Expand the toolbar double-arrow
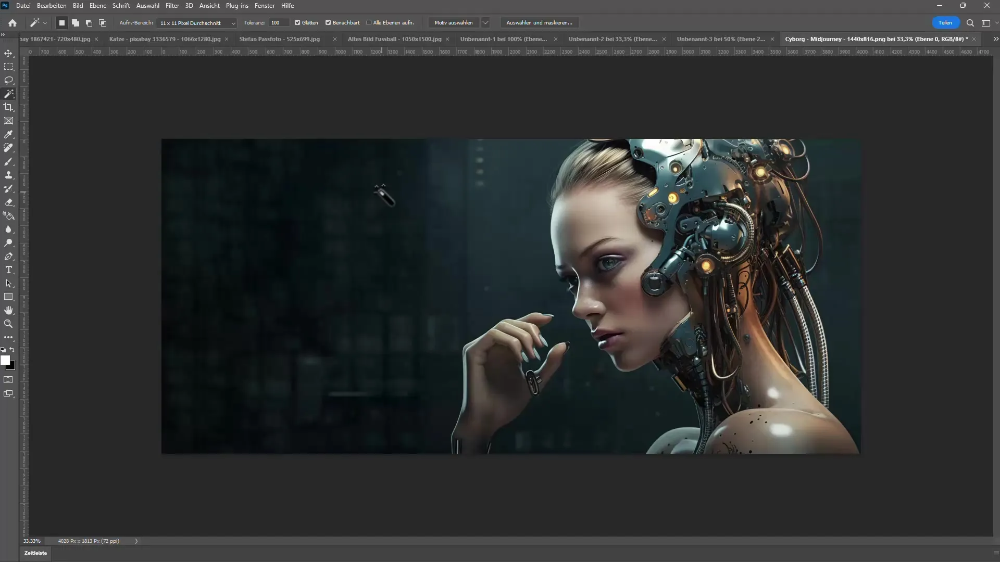The width and height of the screenshot is (1000, 562). [x=3, y=35]
